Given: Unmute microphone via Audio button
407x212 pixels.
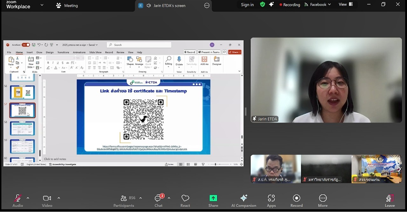Looking at the screenshot, I should click(x=18, y=201).
